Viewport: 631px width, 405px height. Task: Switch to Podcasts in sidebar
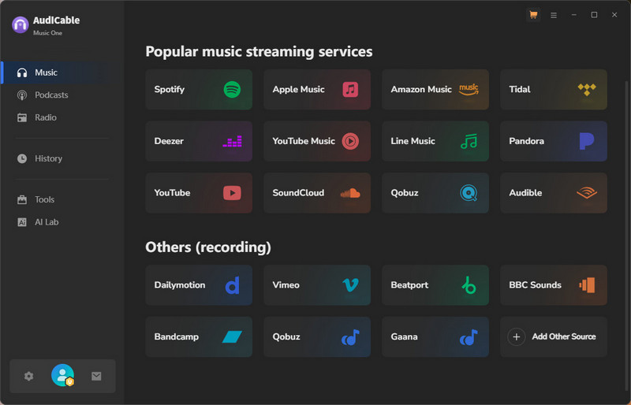pos(51,95)
